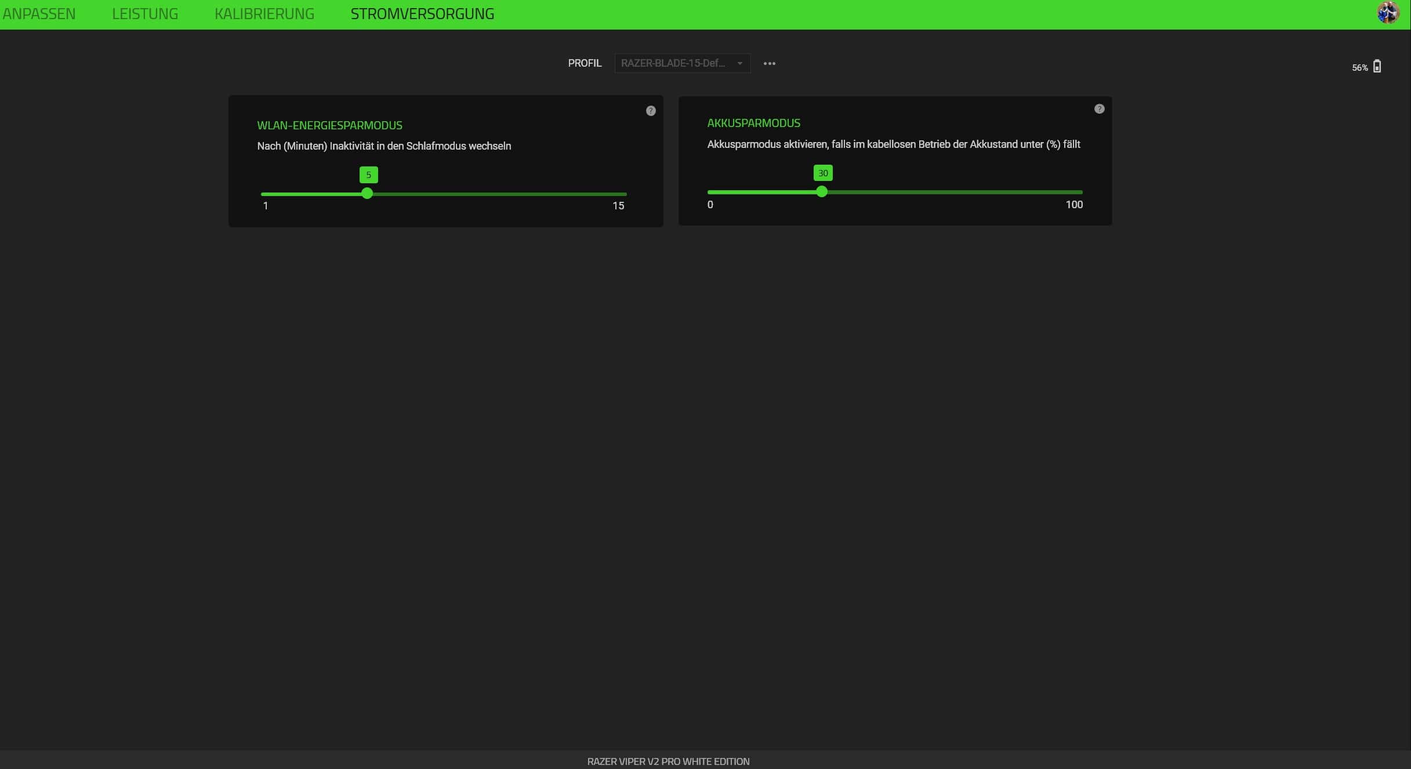Open the LEISTUNG tab
Viewport: 1411px width, 769px height.
point(145,13)
